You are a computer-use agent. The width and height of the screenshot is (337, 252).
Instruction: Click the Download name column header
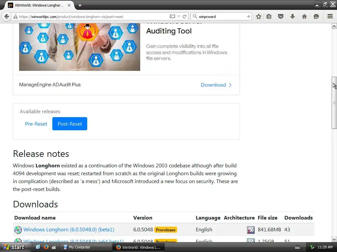[35, 218]
